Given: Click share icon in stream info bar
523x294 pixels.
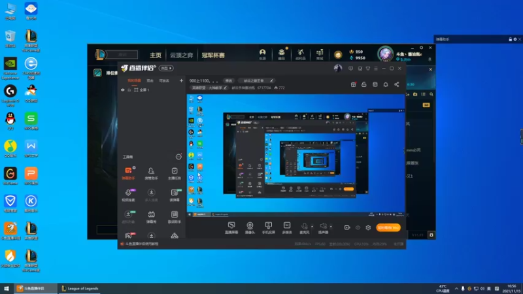Looking at the screenshot, I should click(x=397, y=85).
